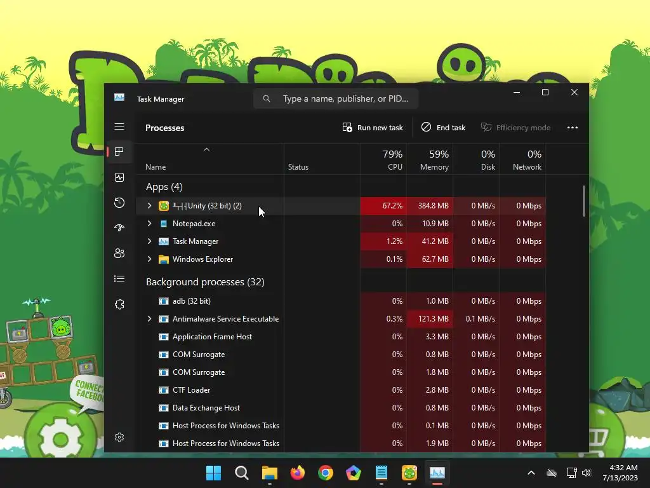The width and height of the screenshot is (650, 488).
Task: Sort by the Memory column header
Action: pyautogui.click(x=430, y=160)
